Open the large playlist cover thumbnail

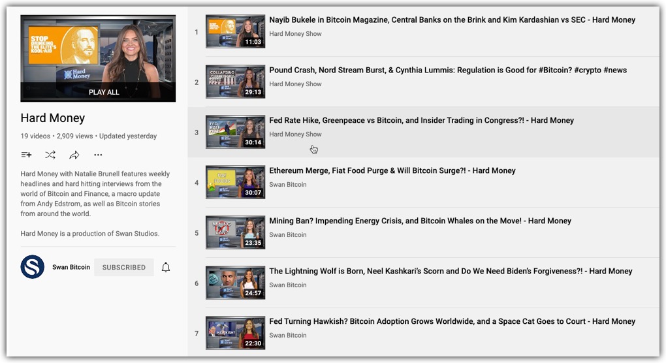point(98,59)
